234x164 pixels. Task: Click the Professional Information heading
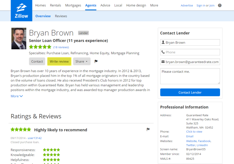click(184, 107)
